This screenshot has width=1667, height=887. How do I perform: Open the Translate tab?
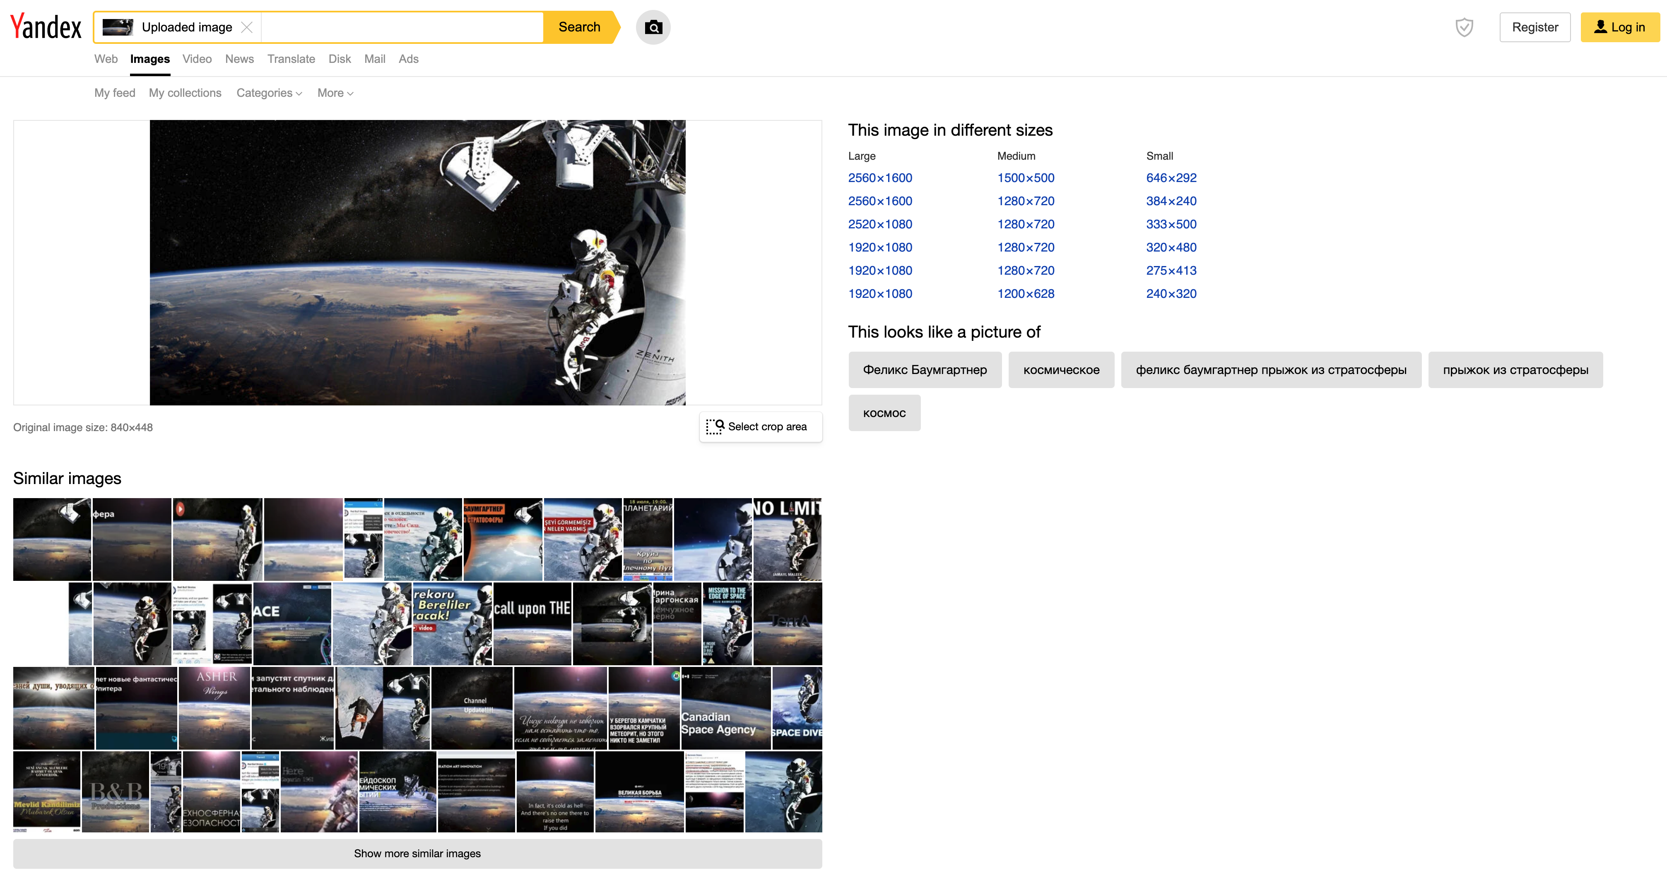pos(291,59)
